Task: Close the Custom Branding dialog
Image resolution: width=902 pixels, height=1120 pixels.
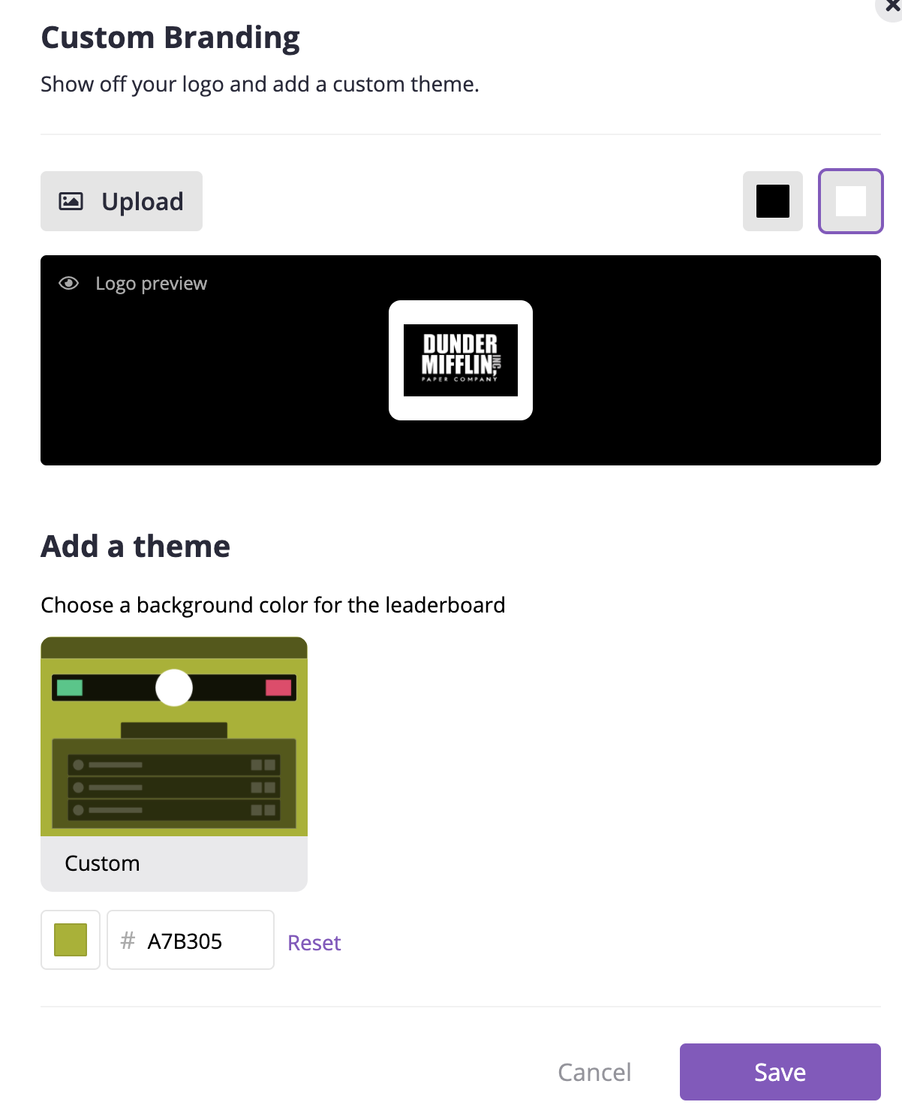Action: click(891, 6)
